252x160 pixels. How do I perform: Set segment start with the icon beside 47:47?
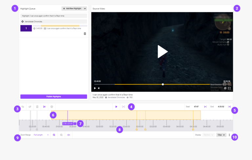coord(205,107)
